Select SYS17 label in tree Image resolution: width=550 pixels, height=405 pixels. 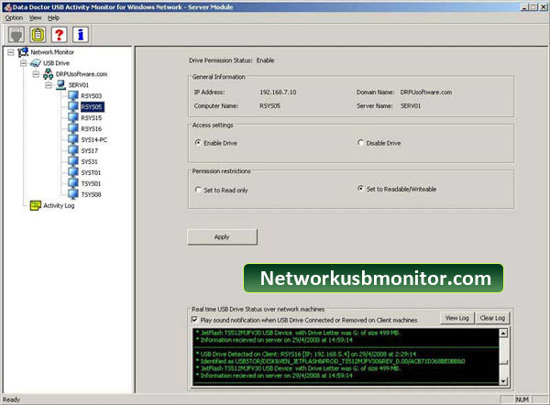[x=90, y=151]
